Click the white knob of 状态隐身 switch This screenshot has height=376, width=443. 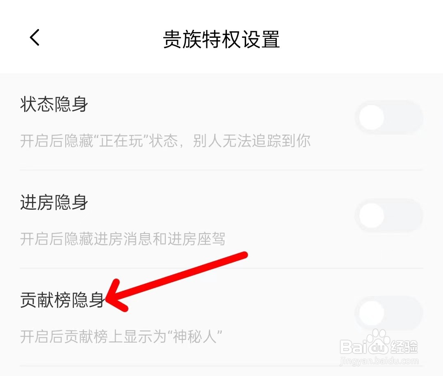tap(372, 117)
